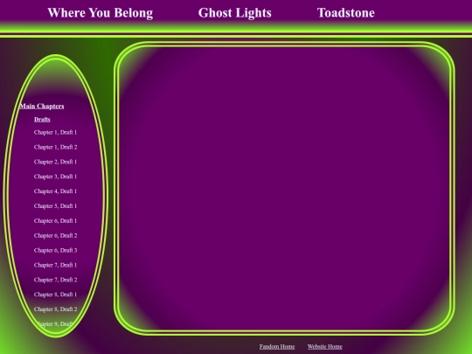Open Chapter 8, Draft 1

55,295
